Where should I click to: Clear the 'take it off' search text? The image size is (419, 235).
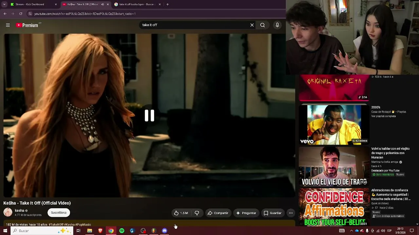(x=252, y=25)
